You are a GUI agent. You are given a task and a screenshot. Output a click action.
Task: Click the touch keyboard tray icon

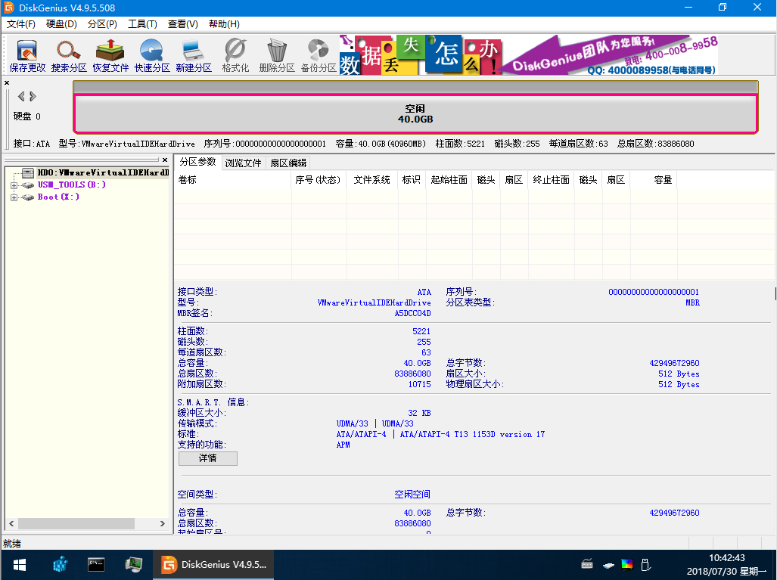coord(587,564)
